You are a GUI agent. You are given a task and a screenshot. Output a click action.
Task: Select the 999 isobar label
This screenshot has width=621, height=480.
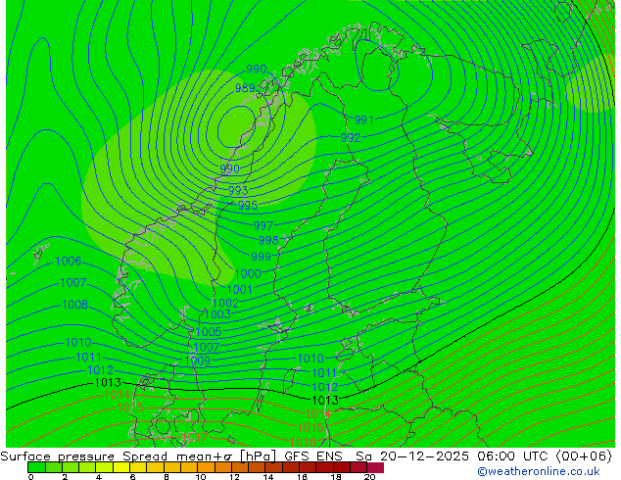[x=261, y=257]
